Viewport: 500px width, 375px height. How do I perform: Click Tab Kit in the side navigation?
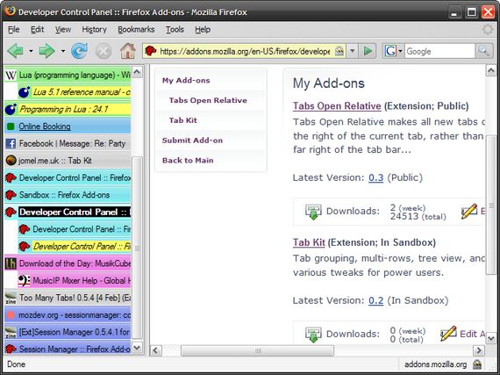[183, 120]
